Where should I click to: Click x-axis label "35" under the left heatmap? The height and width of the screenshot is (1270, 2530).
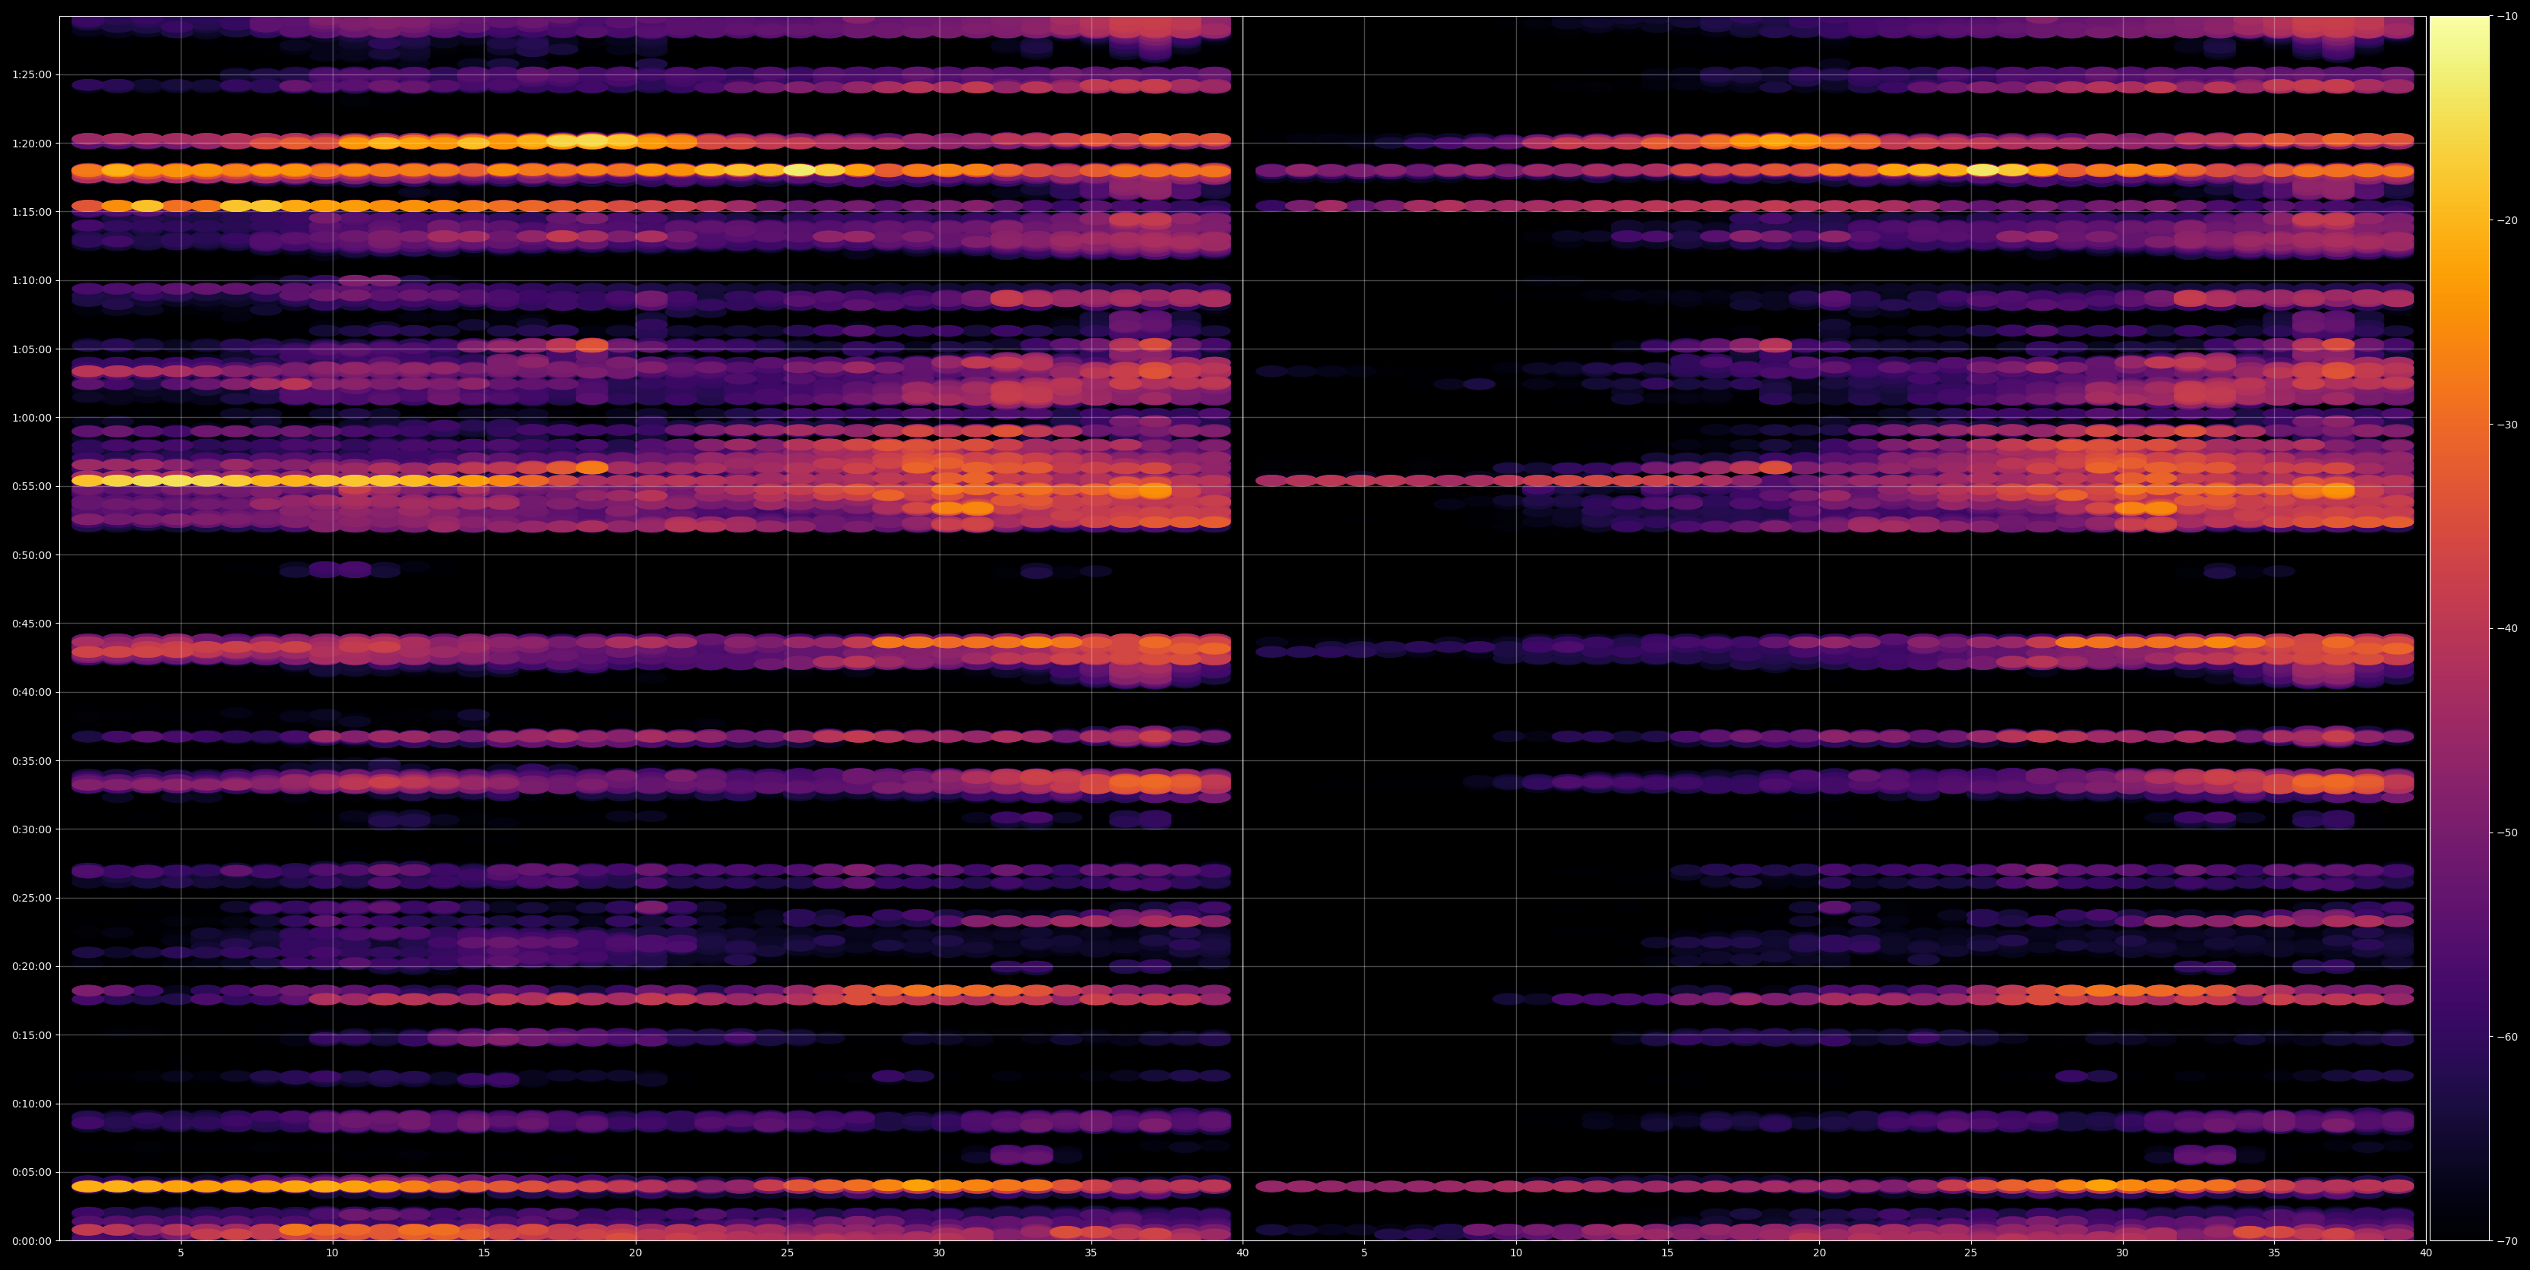point(1091,1253)
